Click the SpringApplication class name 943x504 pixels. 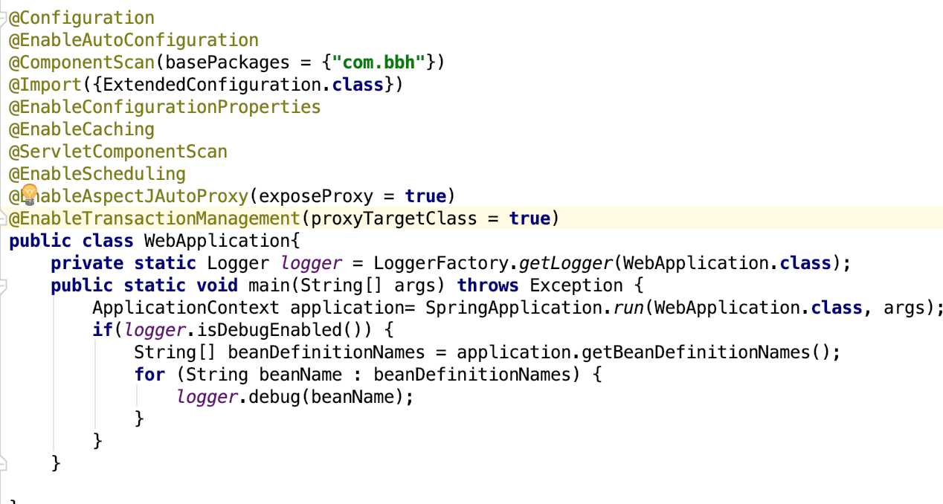coord(514,308)
